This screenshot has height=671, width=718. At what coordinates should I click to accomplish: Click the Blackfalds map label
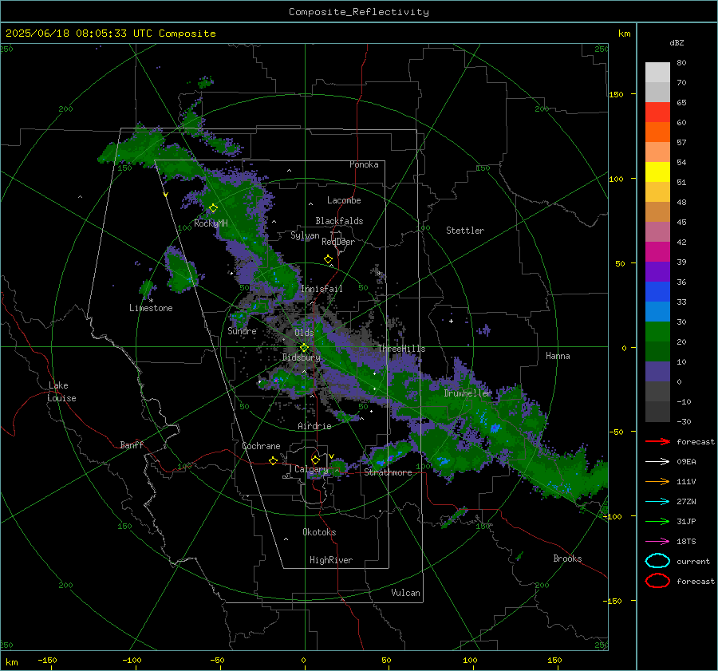(x=339, y=221)
